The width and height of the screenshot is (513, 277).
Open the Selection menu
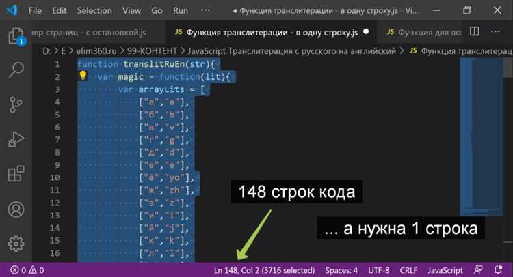(94, 10)
